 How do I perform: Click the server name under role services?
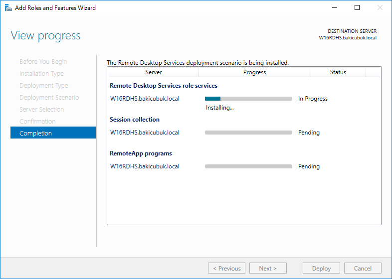(x=145, y=99)
